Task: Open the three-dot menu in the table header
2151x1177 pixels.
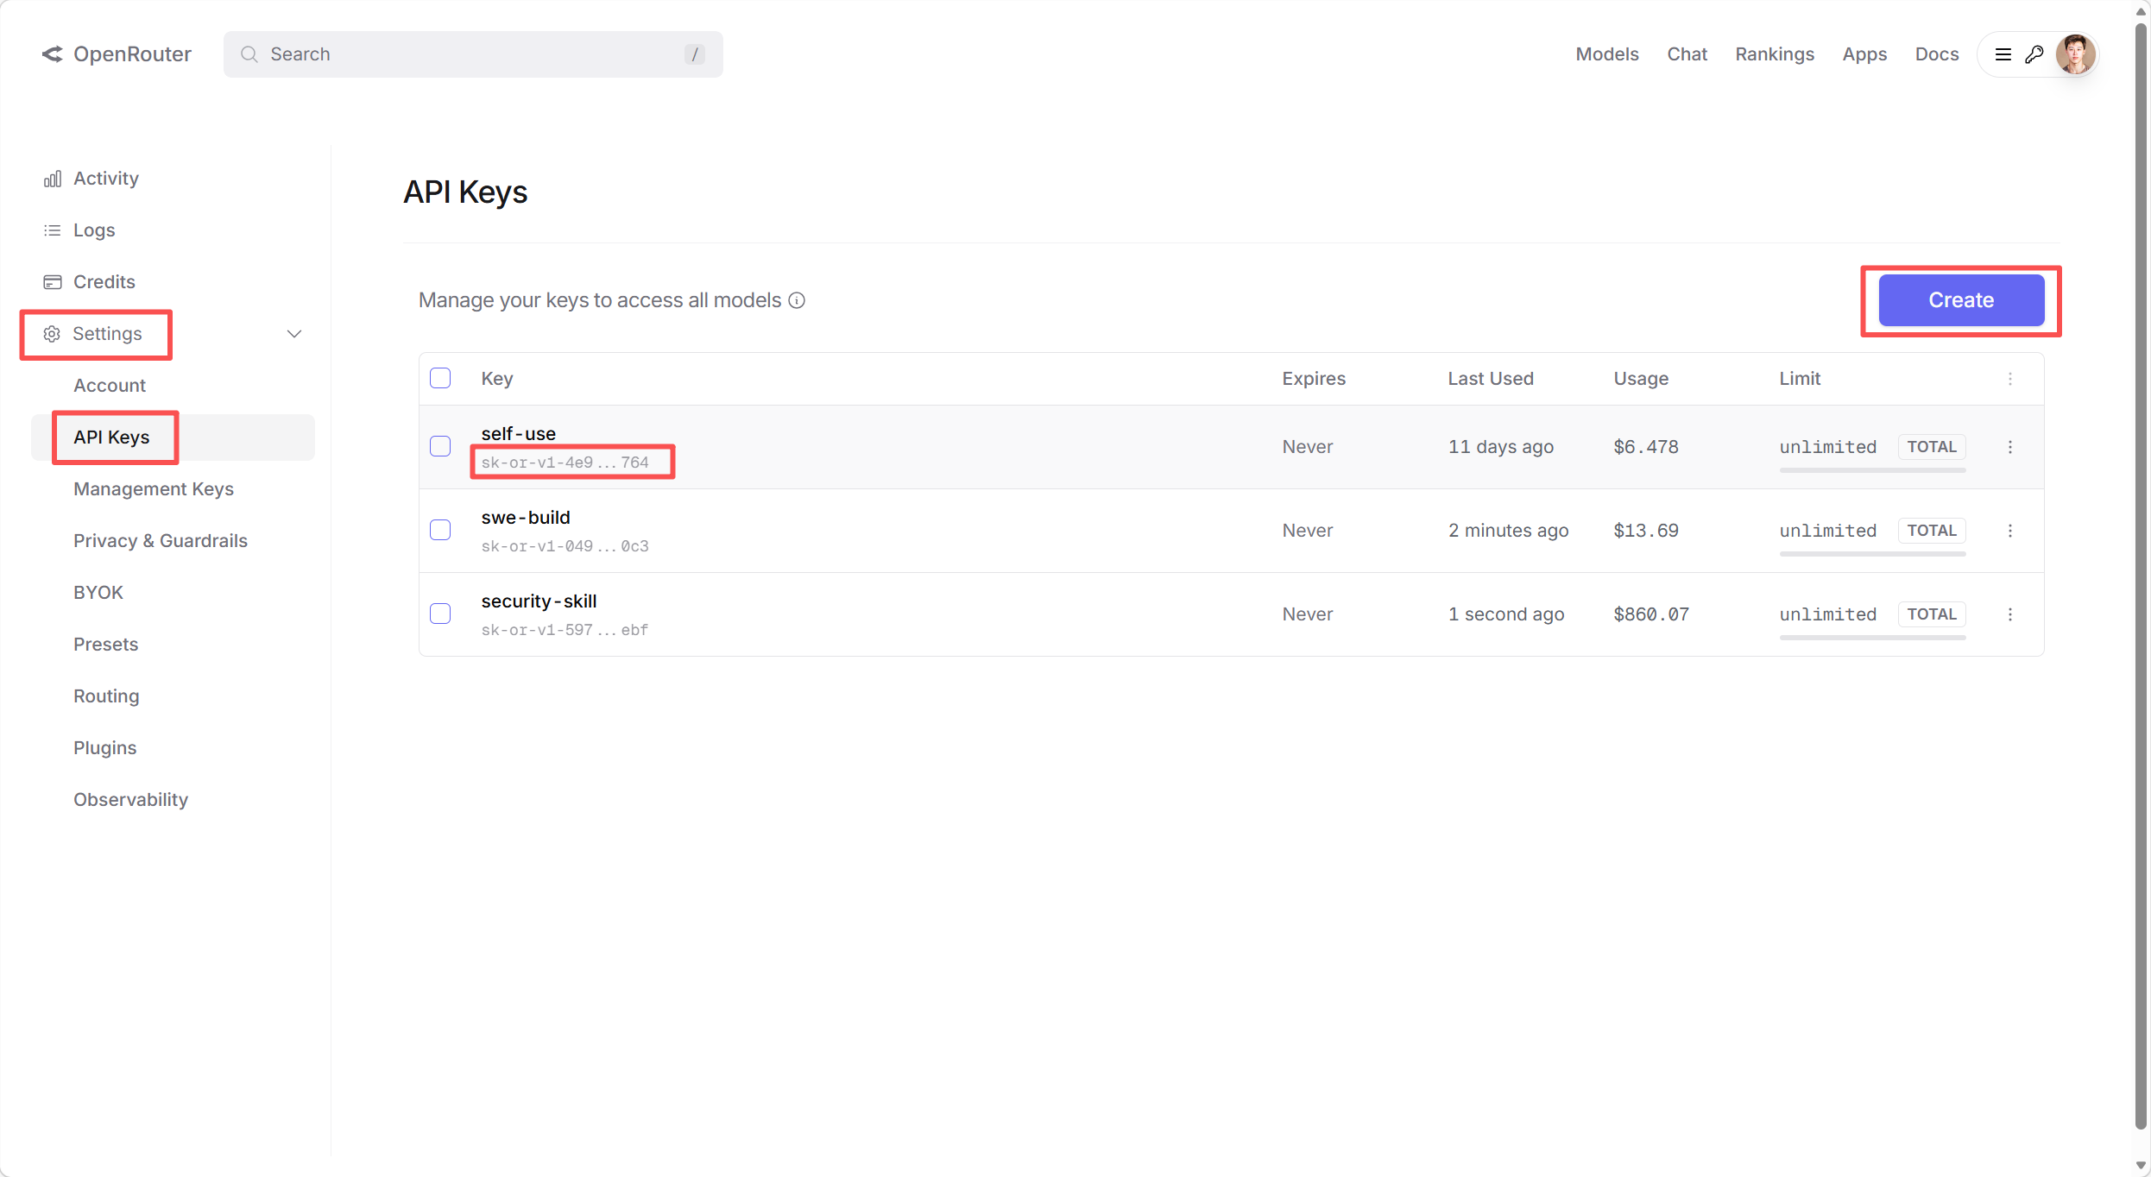Action: click(2011, 379)
